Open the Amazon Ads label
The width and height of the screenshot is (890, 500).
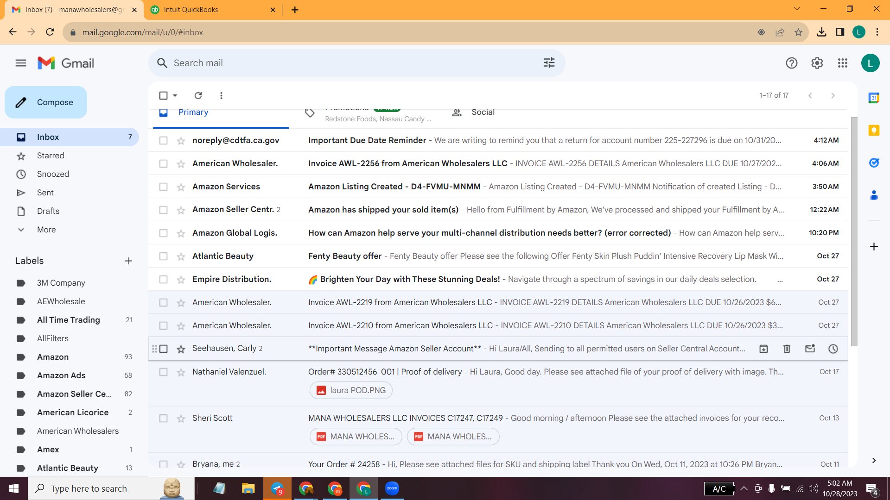[x=61, y=375]
